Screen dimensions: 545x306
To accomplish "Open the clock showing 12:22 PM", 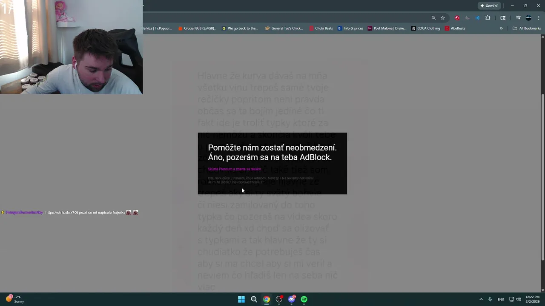I will click(532, 299).
